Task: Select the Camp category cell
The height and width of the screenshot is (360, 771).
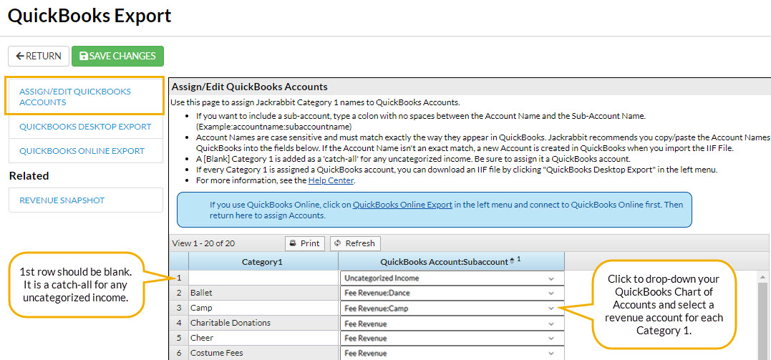Action: [x=263, y=308]
